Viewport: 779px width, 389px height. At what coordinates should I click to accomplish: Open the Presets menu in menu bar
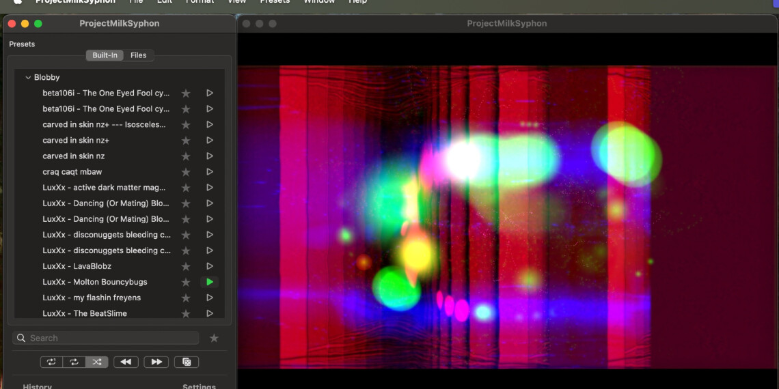pyautogui.click(x=275, y=1)
